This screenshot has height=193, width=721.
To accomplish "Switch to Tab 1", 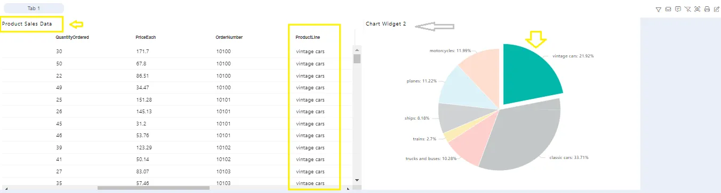I will point(34,9).
